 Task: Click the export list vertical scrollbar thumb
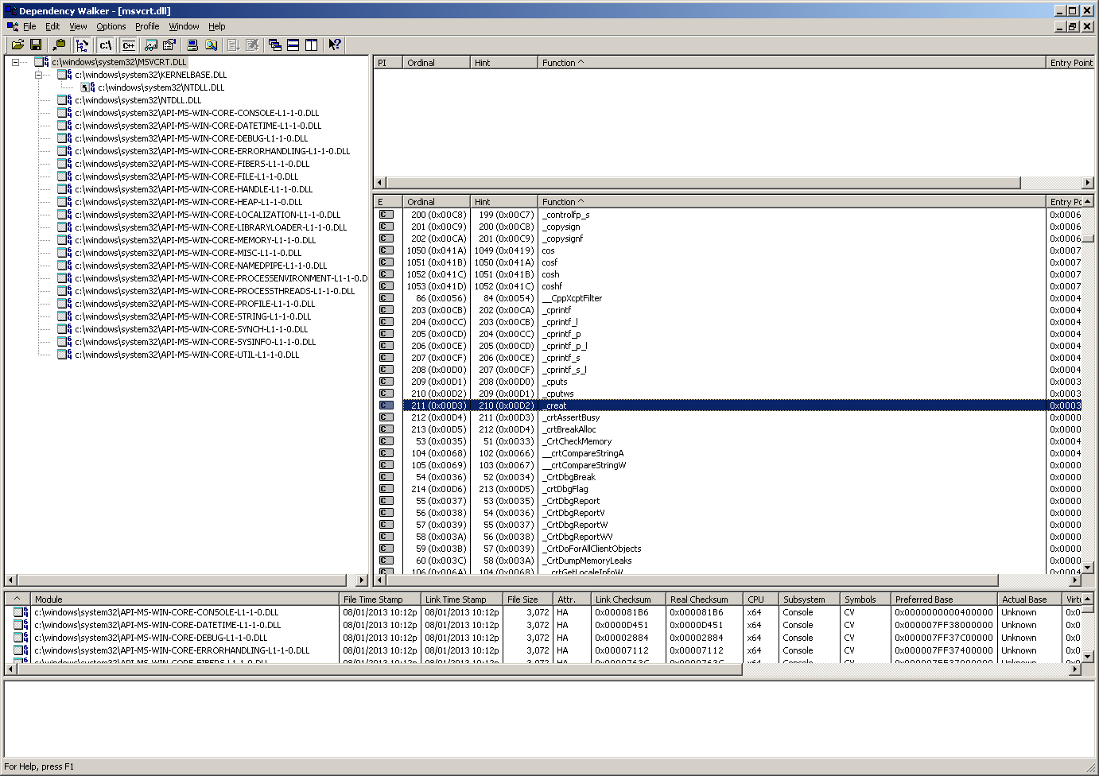click(x=1088, y=239)
